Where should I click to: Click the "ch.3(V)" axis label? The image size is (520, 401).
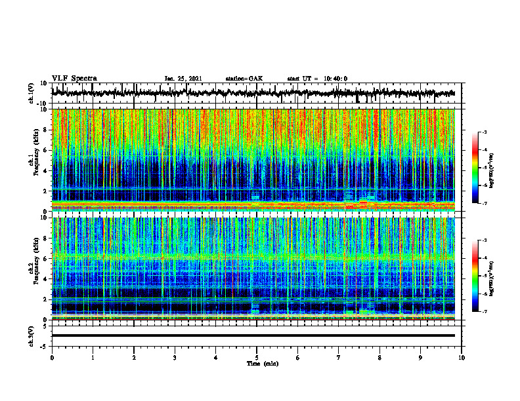pos(31,336)
